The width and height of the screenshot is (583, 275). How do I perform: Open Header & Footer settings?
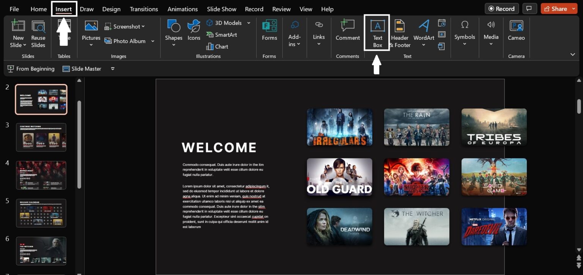pyautogui.click(x=400, y=34)
